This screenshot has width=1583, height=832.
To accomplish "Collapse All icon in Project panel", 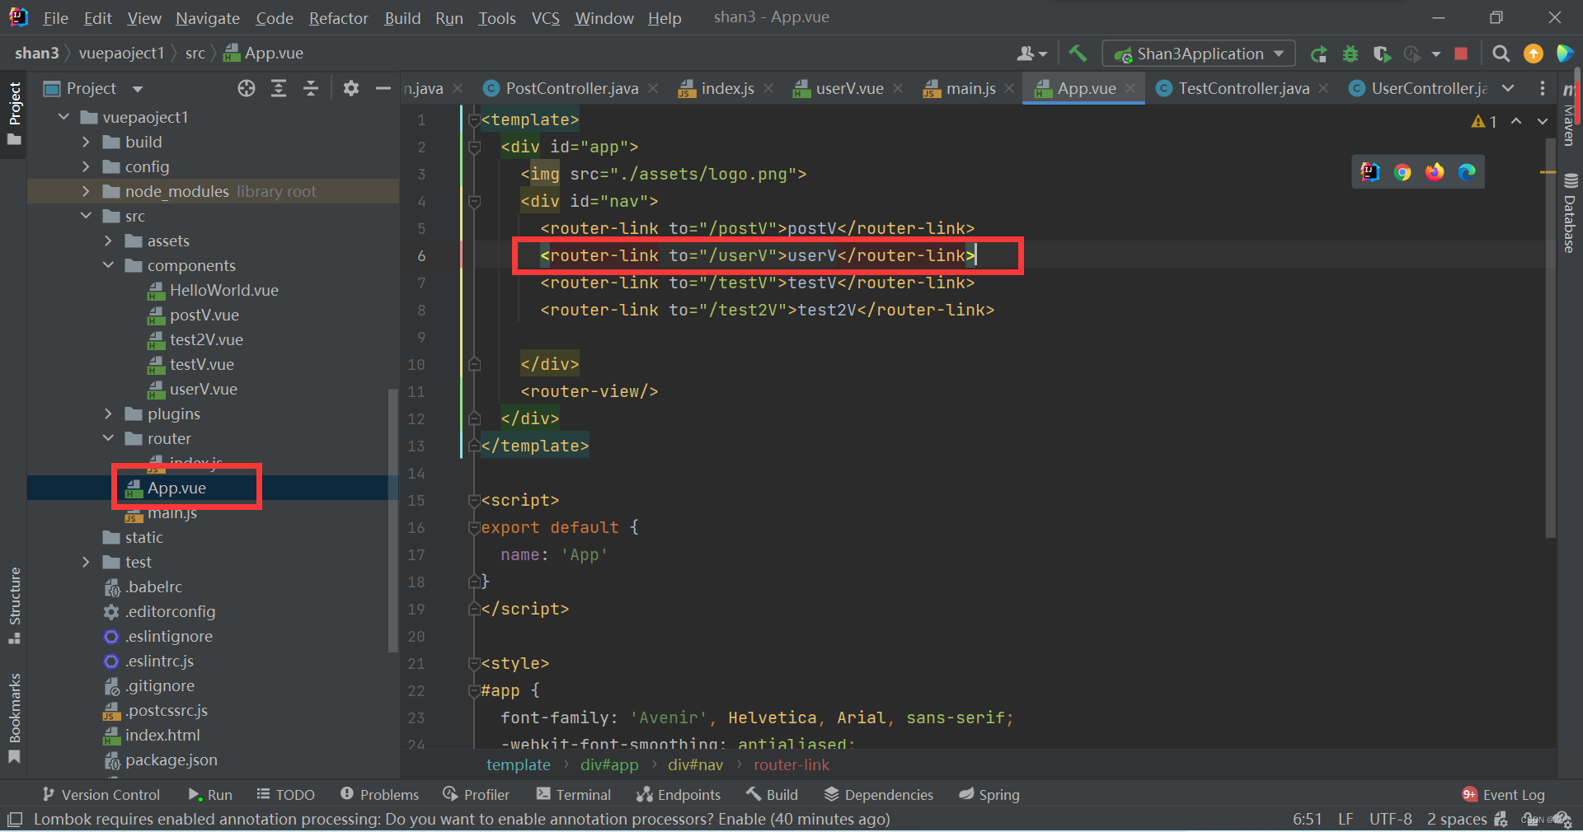I will click(x=311, y=88).
